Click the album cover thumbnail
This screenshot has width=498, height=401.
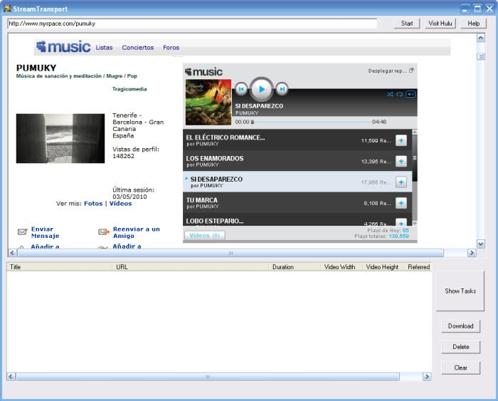coord(208,102)
